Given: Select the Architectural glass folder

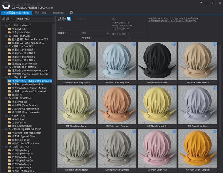Looking at the screenshot, I should [22, 126].
